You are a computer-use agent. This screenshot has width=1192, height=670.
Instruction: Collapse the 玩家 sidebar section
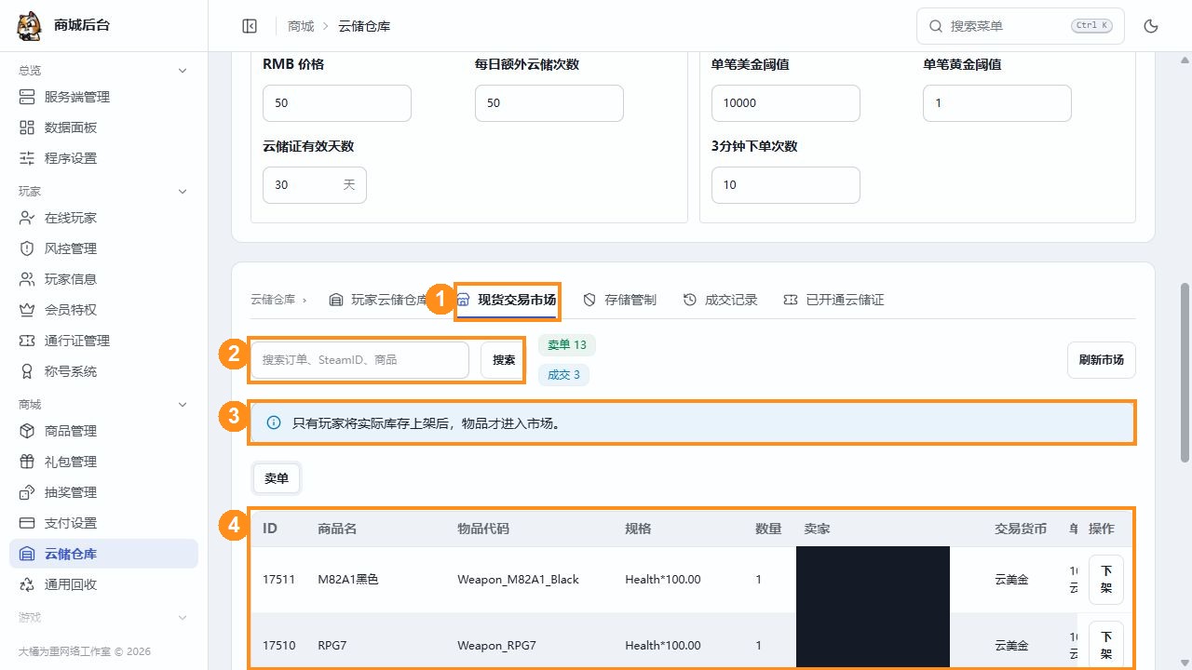tap(183, 192)
